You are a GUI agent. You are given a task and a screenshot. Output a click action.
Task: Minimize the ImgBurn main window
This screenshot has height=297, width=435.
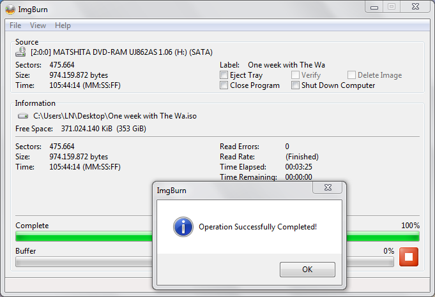click(x=374, y=6)
